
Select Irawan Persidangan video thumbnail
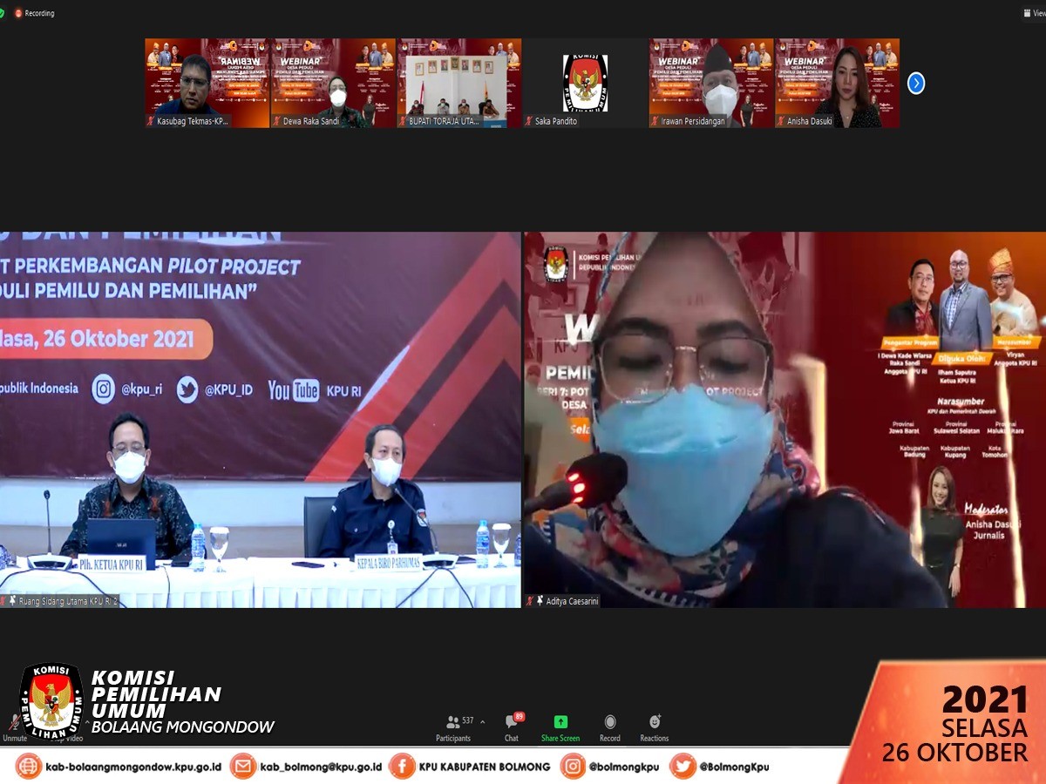pyautogui.click(x=711, y=83)
